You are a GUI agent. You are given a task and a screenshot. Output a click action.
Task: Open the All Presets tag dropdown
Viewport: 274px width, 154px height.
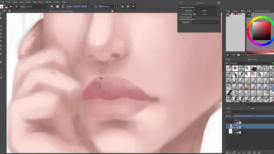250,63
